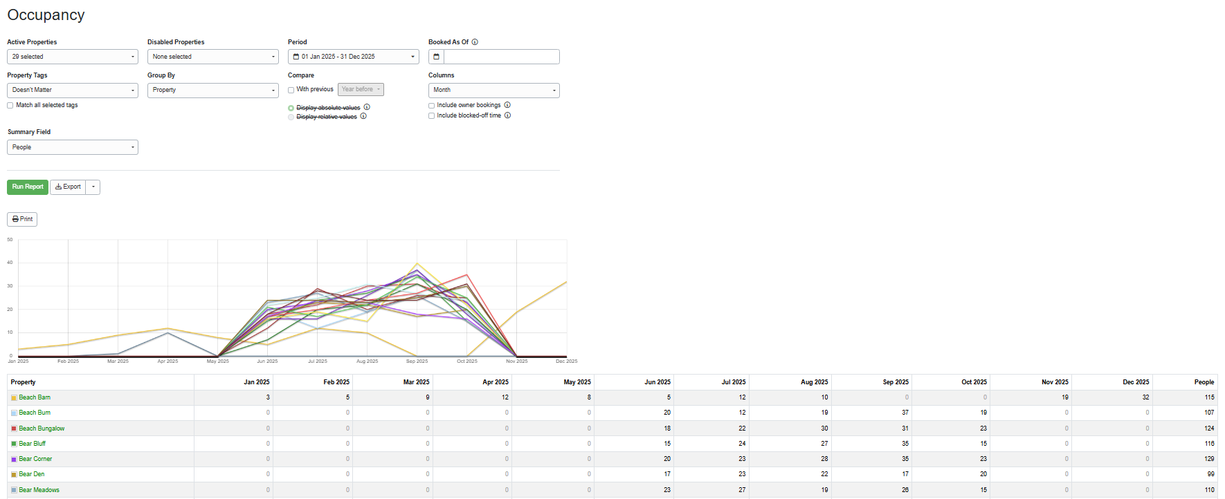
Task: Click the Print button
Action: coord(22,219)
